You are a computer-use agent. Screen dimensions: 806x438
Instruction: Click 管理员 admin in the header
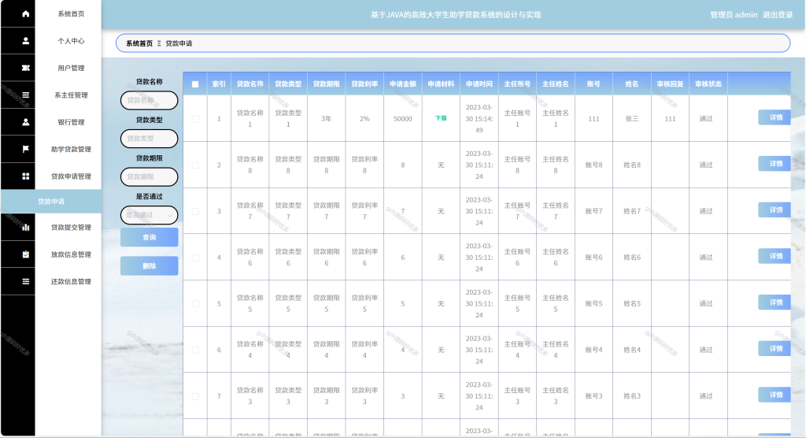click(734, 15)
